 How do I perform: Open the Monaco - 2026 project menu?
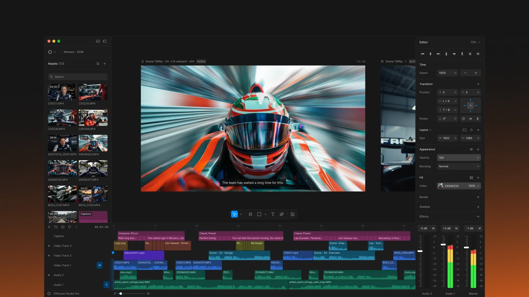coord(74,52)
